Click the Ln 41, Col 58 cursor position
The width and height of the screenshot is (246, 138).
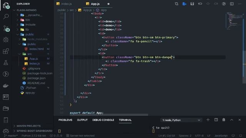pos(166,136)
